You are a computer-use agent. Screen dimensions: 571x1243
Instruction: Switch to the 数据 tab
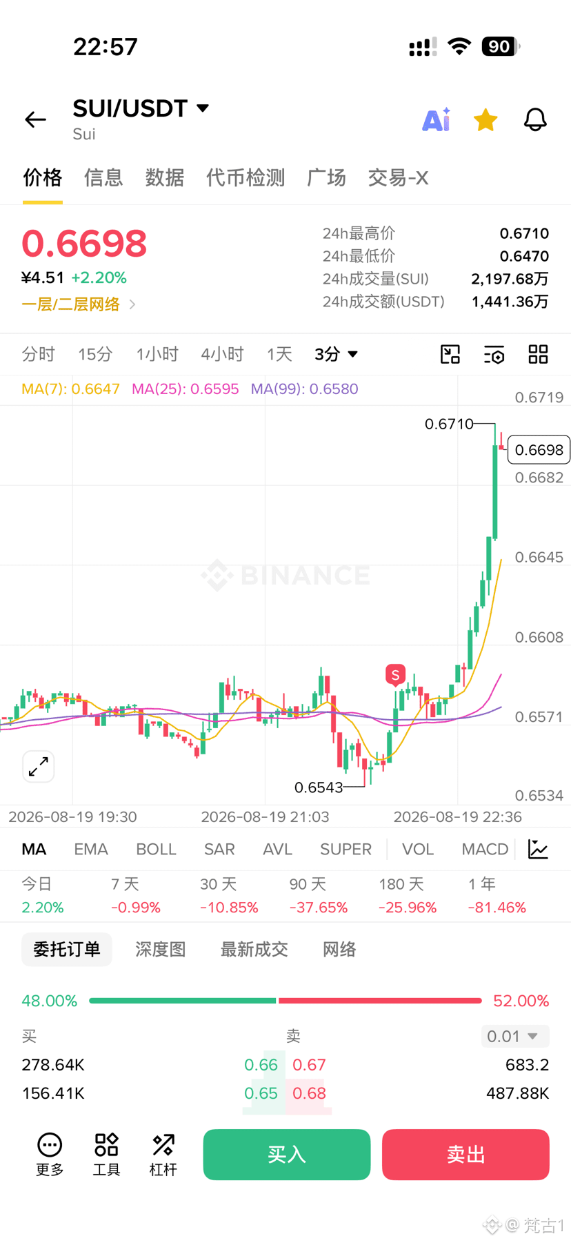click(165, 178)
